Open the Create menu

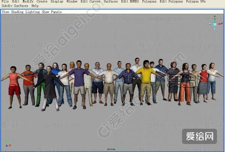click(x=42, y=2)
